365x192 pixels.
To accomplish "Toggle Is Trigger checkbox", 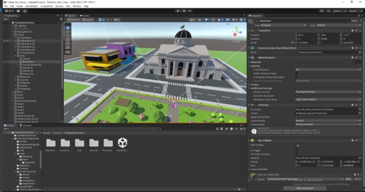I will tap(297, 150).
